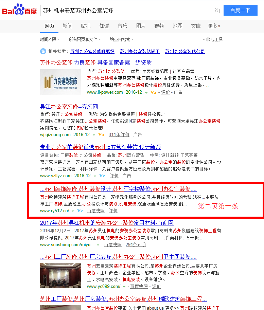Click the 百度一下 search button
The height and width of the screenshot is (310, 264).
click(x=241, y=10)
